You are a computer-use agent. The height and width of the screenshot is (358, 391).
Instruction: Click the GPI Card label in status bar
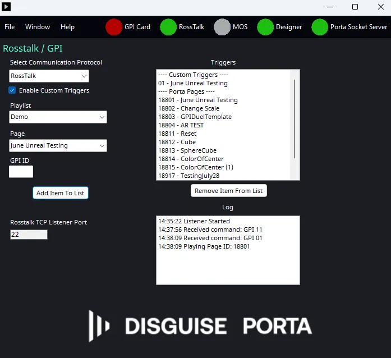[x=137, y=27]
